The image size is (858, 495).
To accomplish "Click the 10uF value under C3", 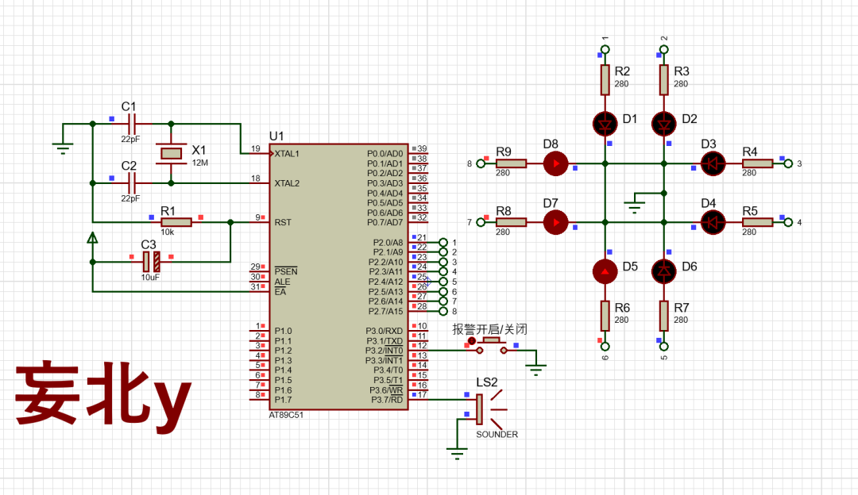I will coord(150,278).
